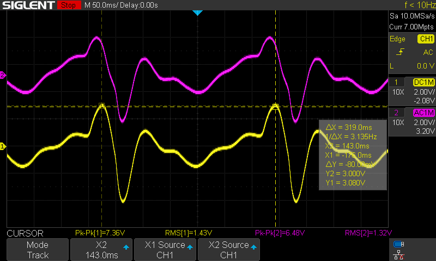Toggle the red Stop acquisition indicator
Image resolution: width=436 pixels, height=261 pixels.
click(x=68, y=5)
